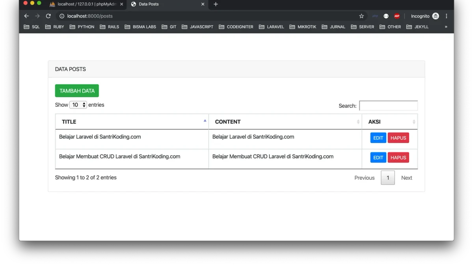Click EDIT for the Belajar Membuat CRUD row
Viewport: 473px width, 266px height.
point(378,158)
